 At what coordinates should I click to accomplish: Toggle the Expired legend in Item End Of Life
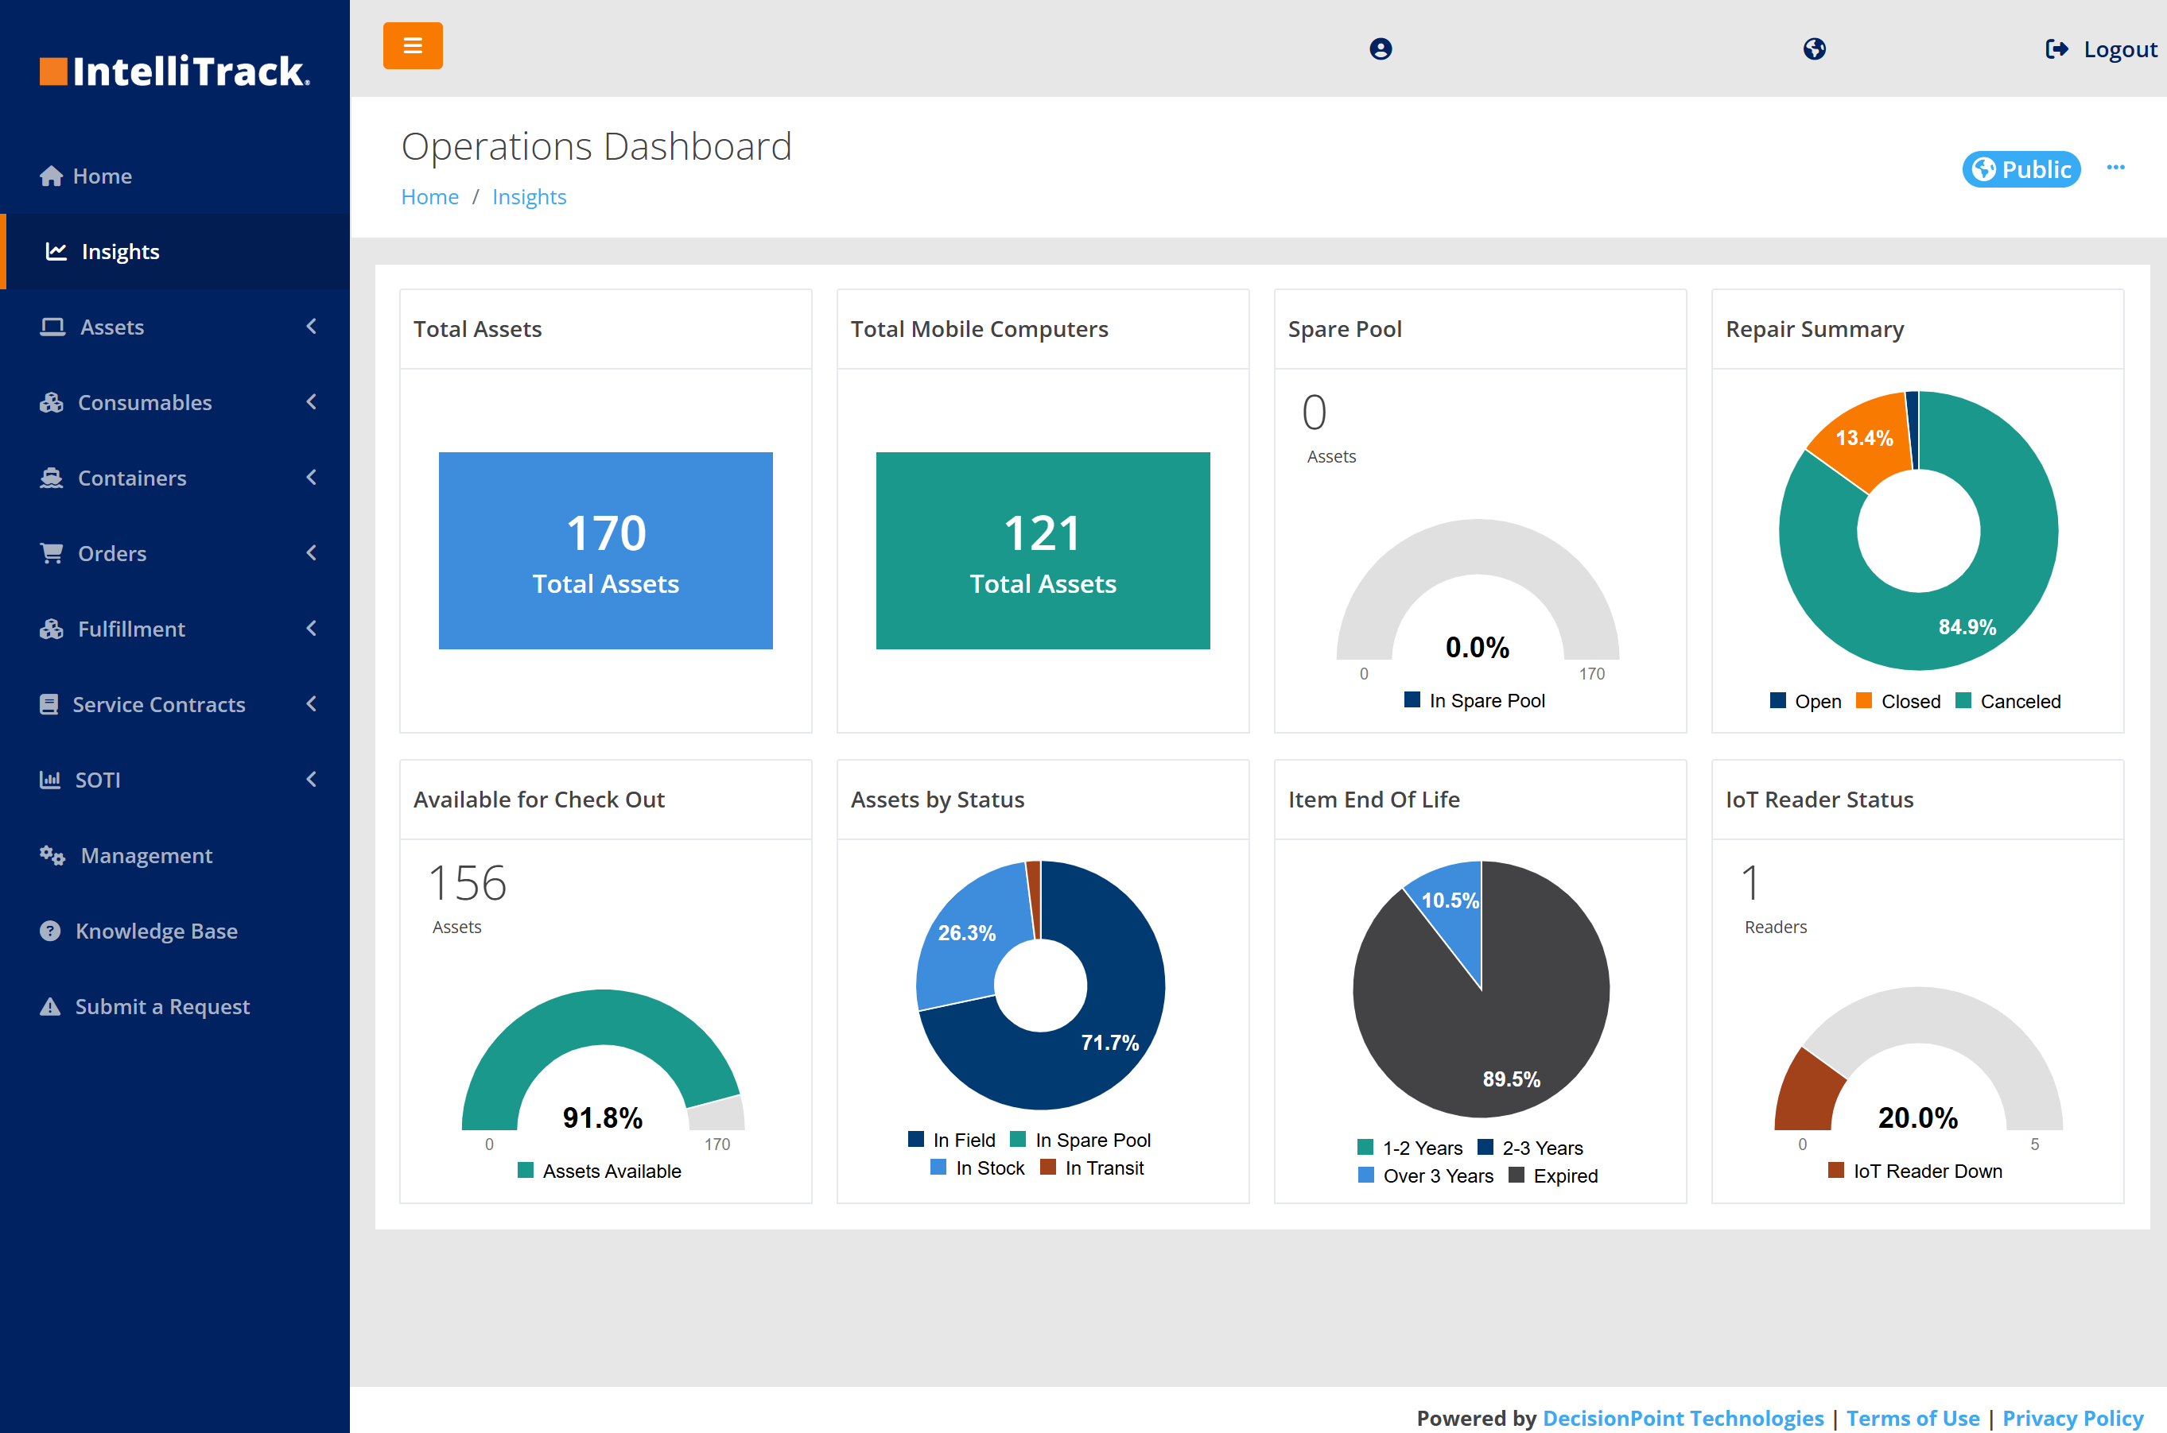click(x=1564, y=1176)
